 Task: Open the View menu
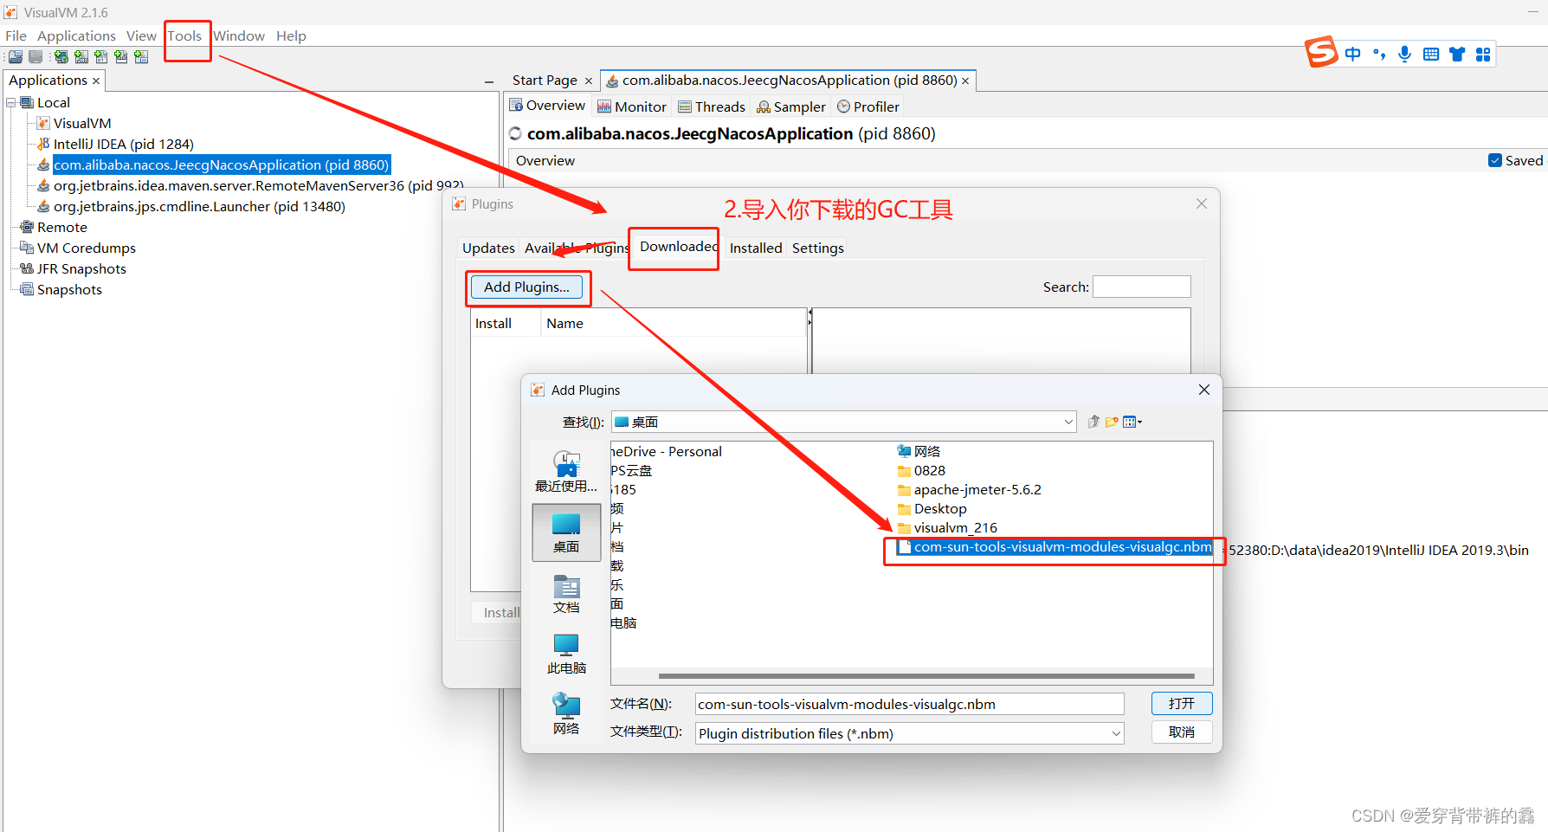click(141, 35)
